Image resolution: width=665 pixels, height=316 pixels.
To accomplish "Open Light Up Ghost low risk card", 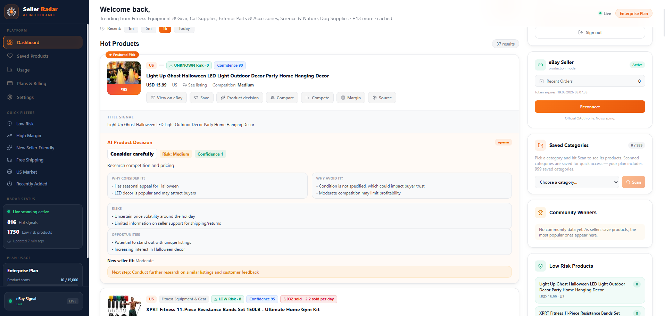I will pyautogui.click(x=590, y=290).
